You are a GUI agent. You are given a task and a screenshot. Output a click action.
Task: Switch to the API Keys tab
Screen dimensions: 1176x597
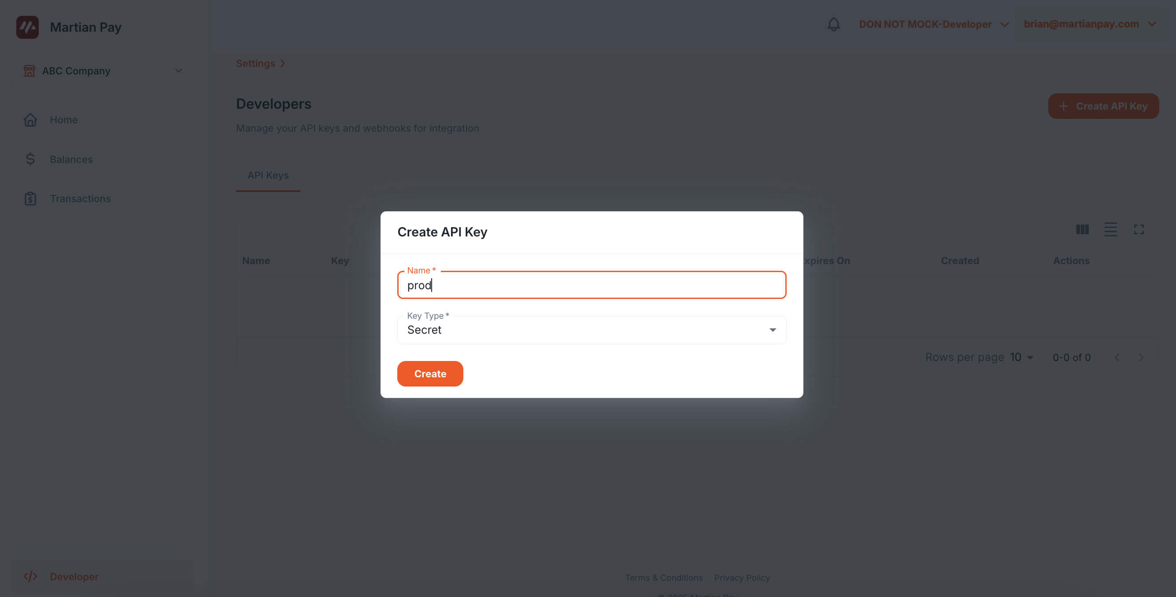tap(267, 175)
